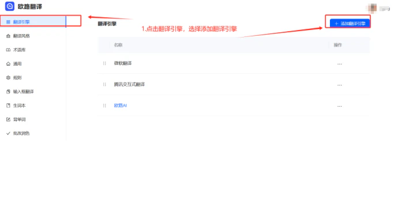Click the user avatar in top right
Screen dimensions: 398x210
(x=372, y=8)
